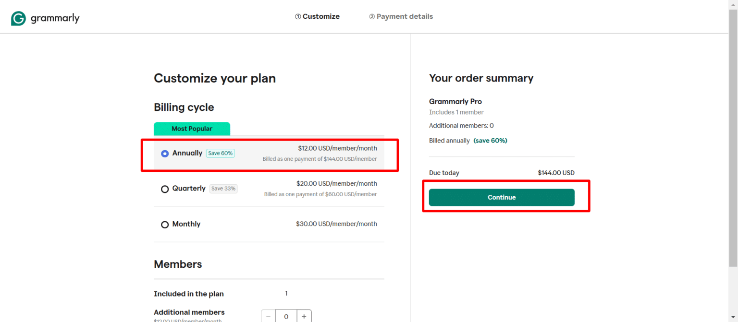
Task: Select the Annually billing cycle
Action: click(x=165, y=153)
